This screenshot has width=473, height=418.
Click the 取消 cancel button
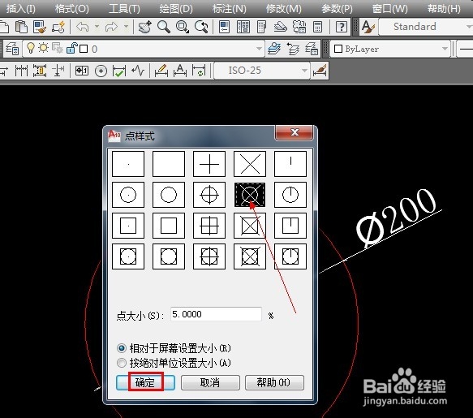coord(210,382)
